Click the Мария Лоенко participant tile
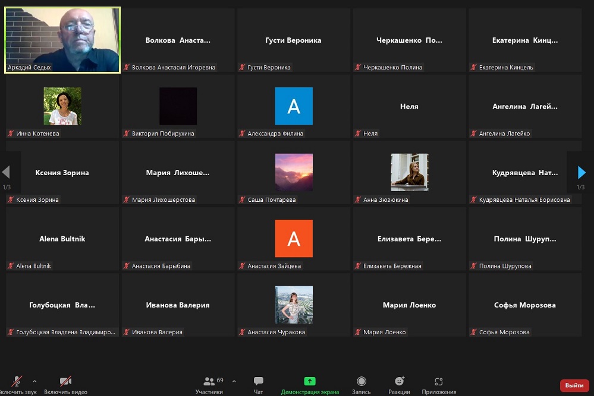The height and width of the screenshot is (396, 594). pos(409,305)
